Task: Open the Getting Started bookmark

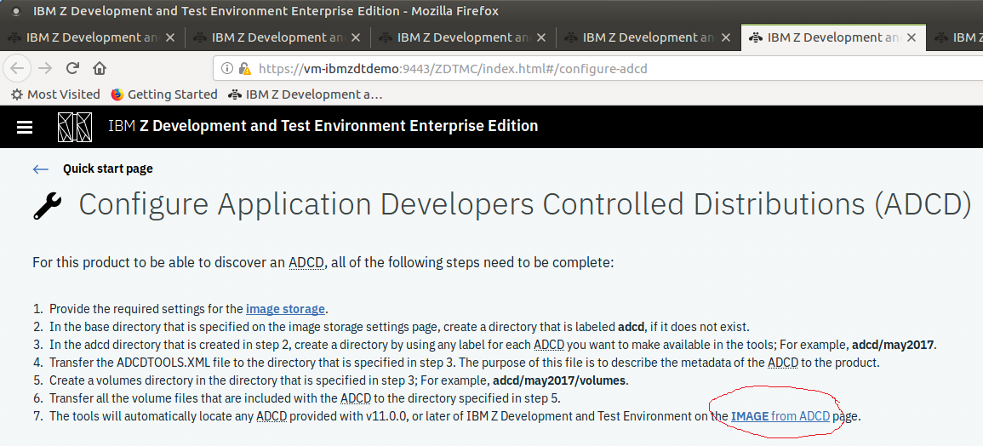Action: tap(164, 94)
